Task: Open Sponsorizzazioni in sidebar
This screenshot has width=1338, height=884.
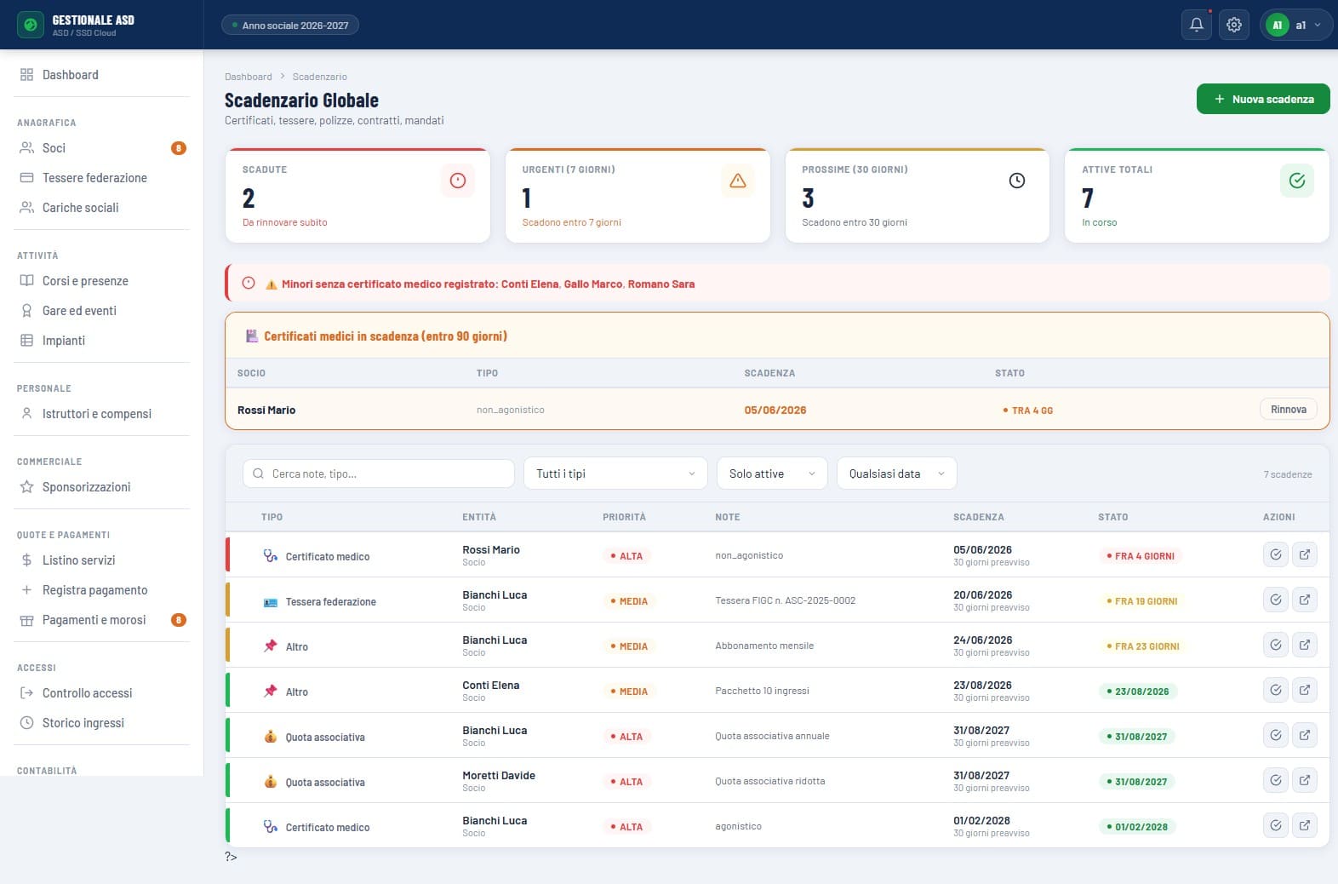Action: (x=102, y=487)
